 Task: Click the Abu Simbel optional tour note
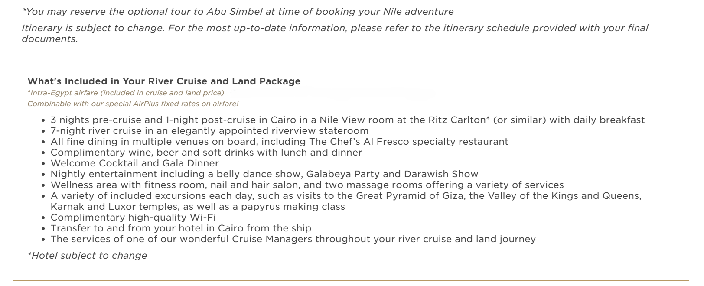(237, 12)
